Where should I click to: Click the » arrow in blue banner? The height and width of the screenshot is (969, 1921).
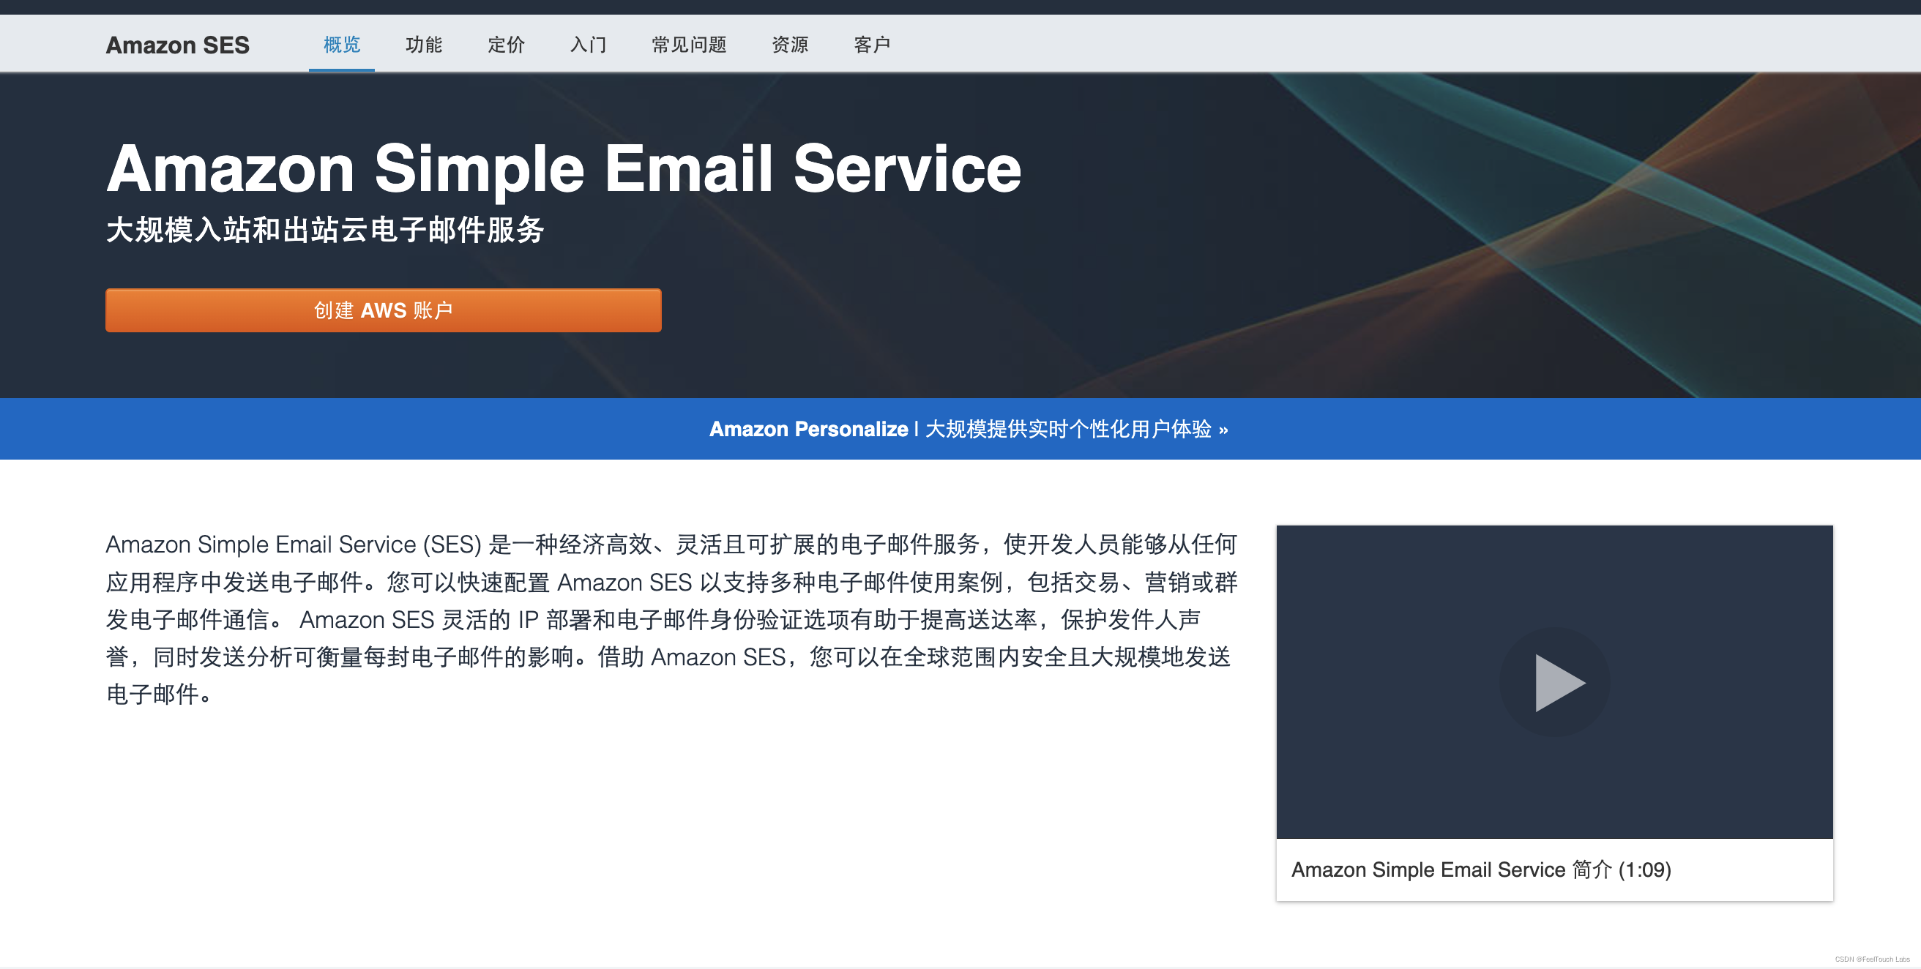point(1223,430)
